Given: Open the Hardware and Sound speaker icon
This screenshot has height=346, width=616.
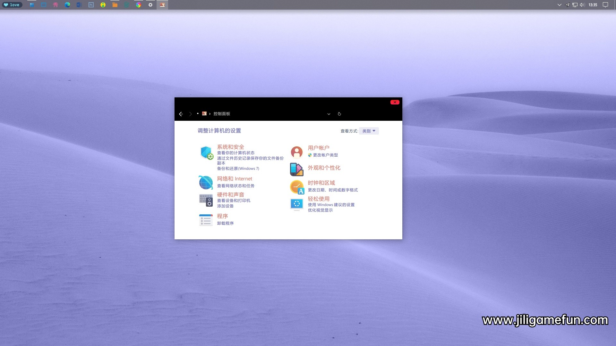Looking at the screenshot, I should coord(206,200).
